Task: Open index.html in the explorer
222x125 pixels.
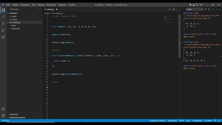Action: point(15,28)
